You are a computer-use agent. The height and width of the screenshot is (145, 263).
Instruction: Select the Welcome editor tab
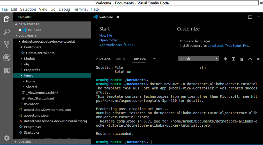click(106, 17)
